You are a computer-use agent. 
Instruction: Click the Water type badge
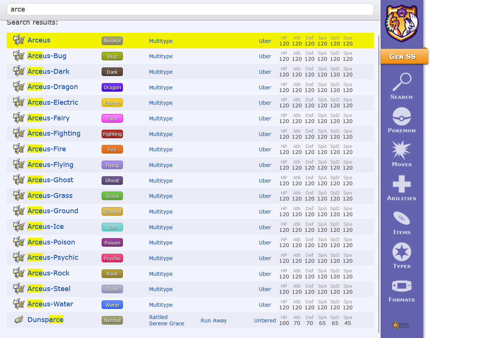tap(112, 305)
